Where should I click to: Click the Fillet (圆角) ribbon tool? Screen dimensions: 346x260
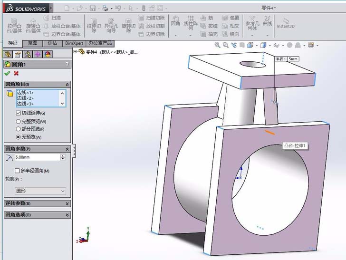pyautogui.click(x=176, y=21)
